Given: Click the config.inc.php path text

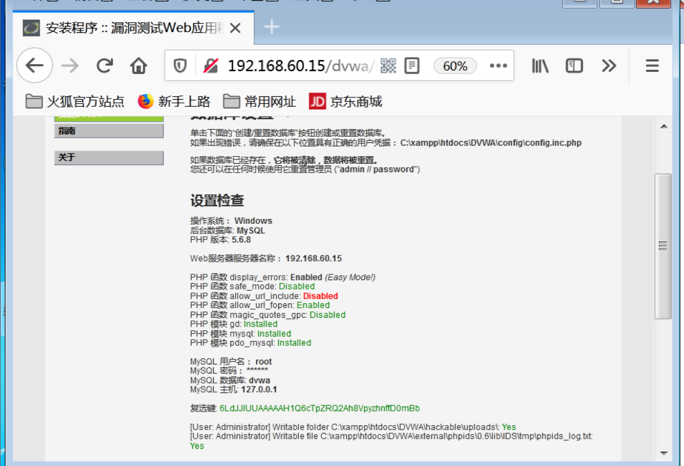Looking at the screenshot, I should point(491,143).
